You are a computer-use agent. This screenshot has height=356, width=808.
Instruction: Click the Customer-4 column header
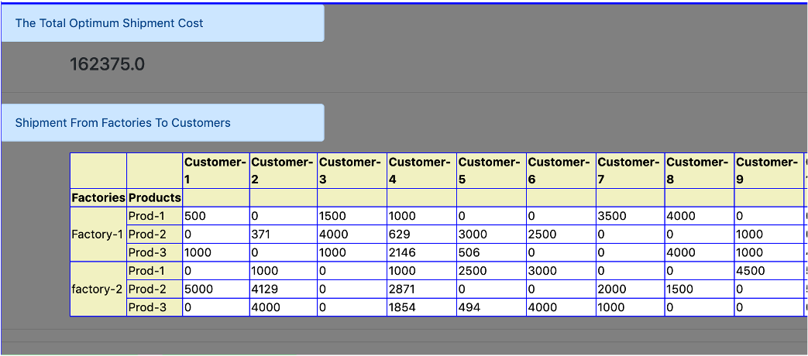coord(421,170)
